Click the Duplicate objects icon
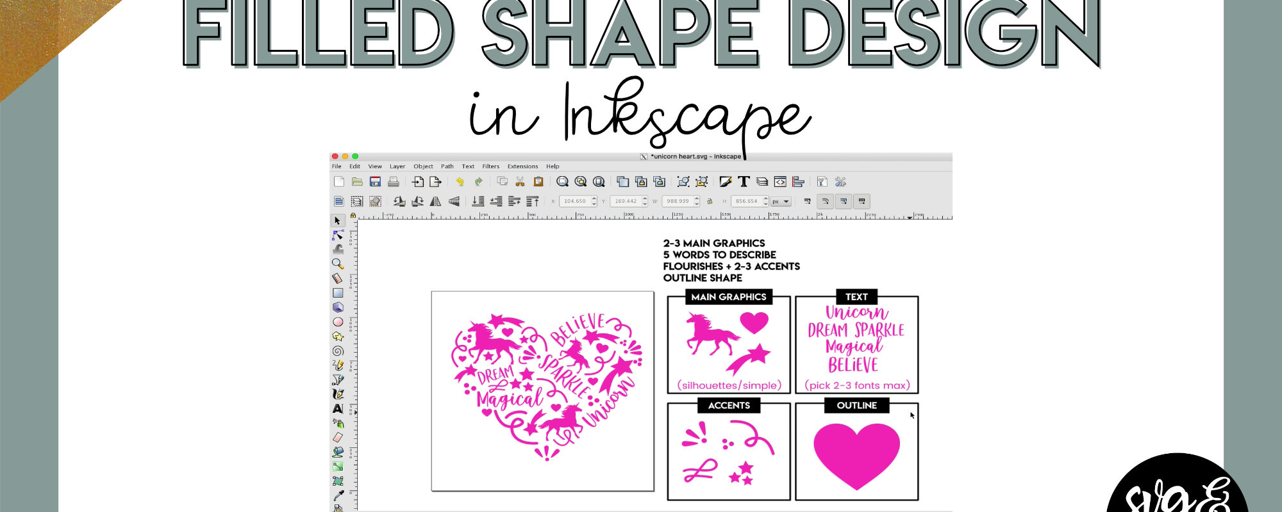Screen dimensions: 1282x512 [622, 182]
